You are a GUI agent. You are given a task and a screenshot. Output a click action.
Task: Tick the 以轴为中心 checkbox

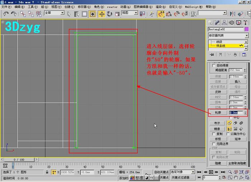click(x=228, y=134)
